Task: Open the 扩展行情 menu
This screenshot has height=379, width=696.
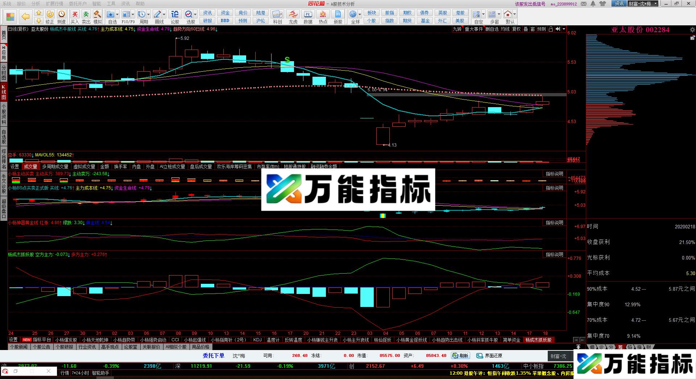Action: (54, 4)
